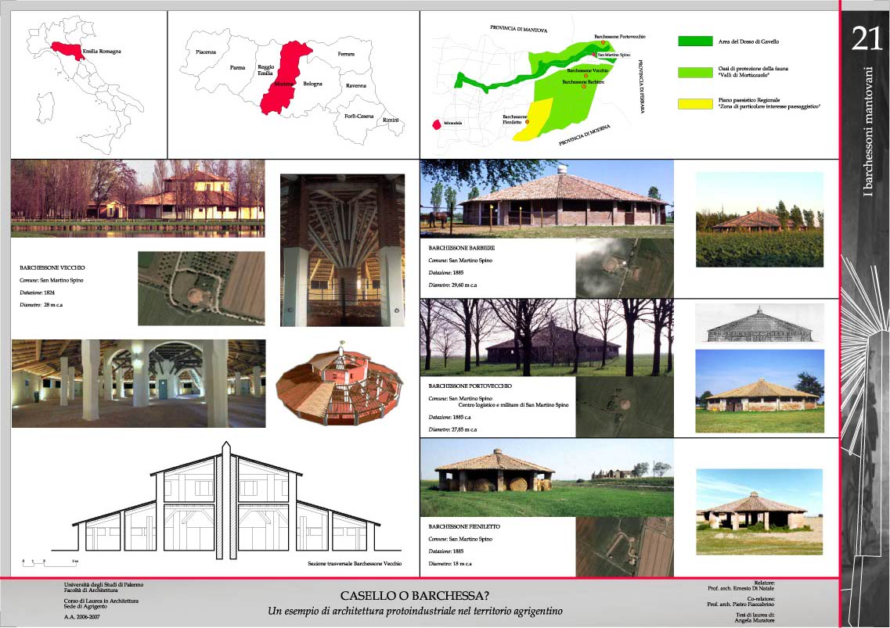Open the Portovecchio photo with bare trees

546,338
